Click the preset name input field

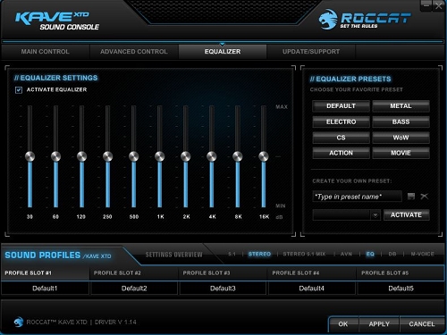357,197
